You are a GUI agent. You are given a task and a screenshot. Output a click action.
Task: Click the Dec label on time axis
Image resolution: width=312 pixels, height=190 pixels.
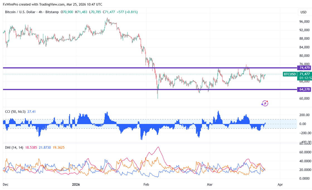point(6,184)
